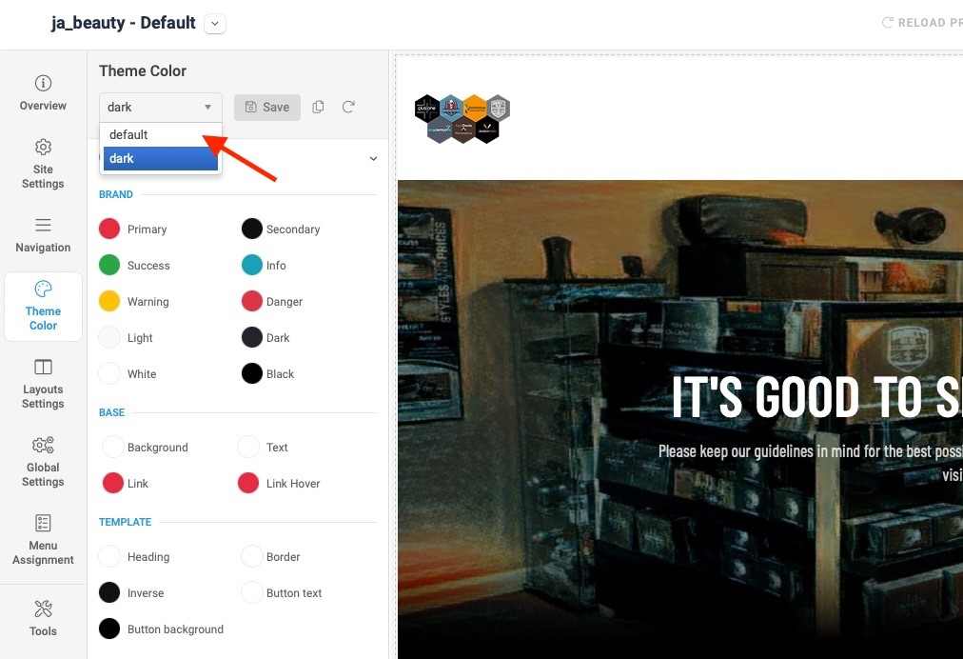
Task: Select the Theme Color sidebar tab
Action: click(x=43, y=306)
